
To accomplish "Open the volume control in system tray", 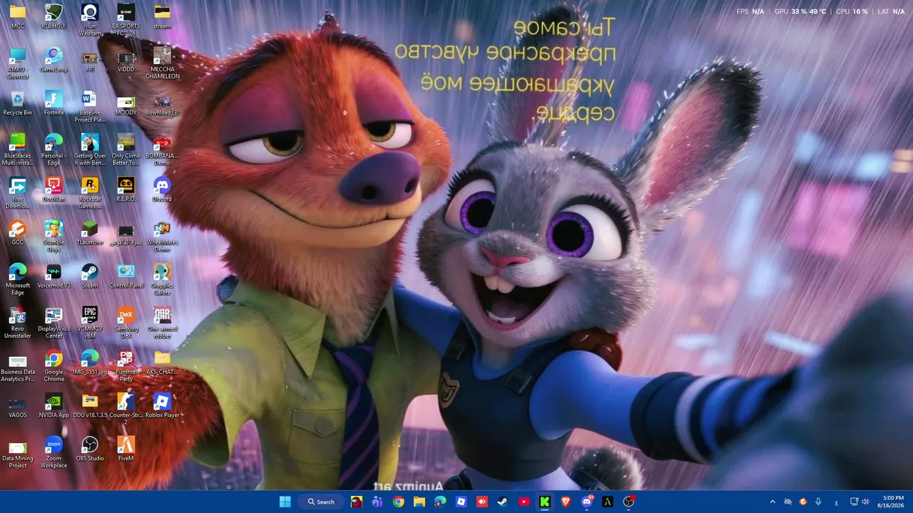I will click(x=864, y=502).
